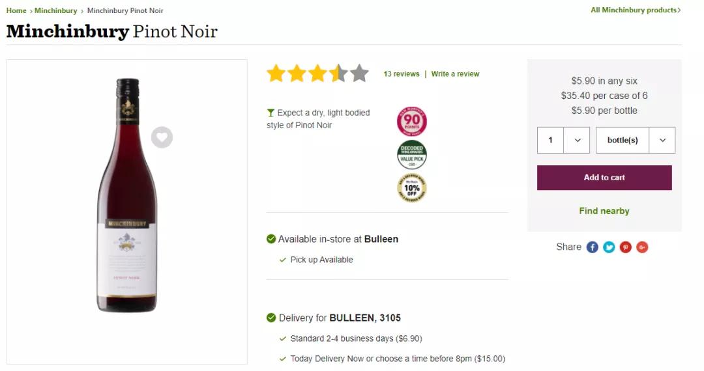The width and height of the screenshot is (704, 371).
Task: Click the green check next to Available in-store
Action: tap(271, 239)
